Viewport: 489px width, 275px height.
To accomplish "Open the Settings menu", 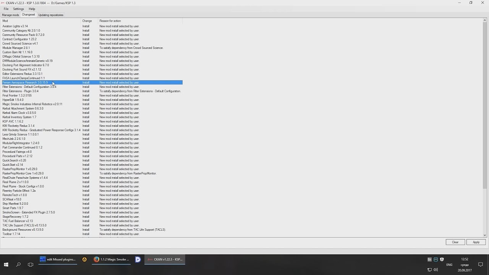I will click(x=18, y=9).
